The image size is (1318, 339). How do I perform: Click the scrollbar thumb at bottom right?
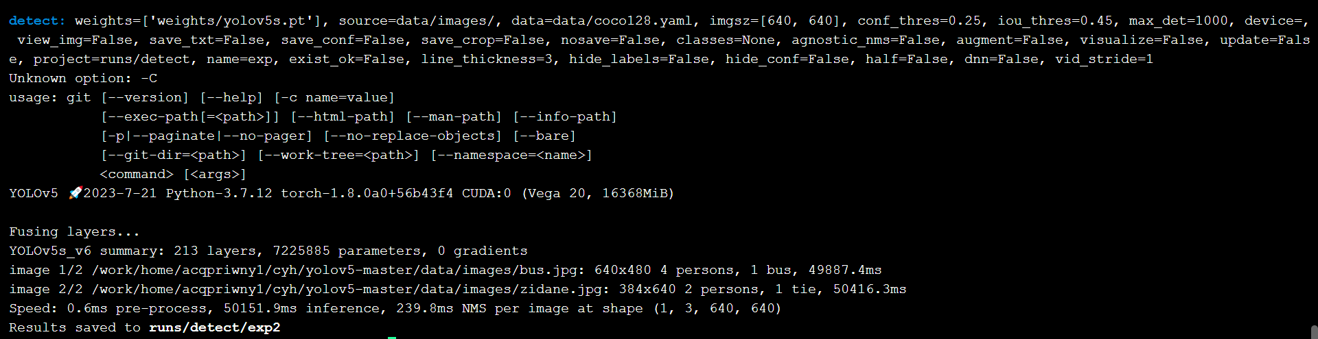[x=1314, y=332]
